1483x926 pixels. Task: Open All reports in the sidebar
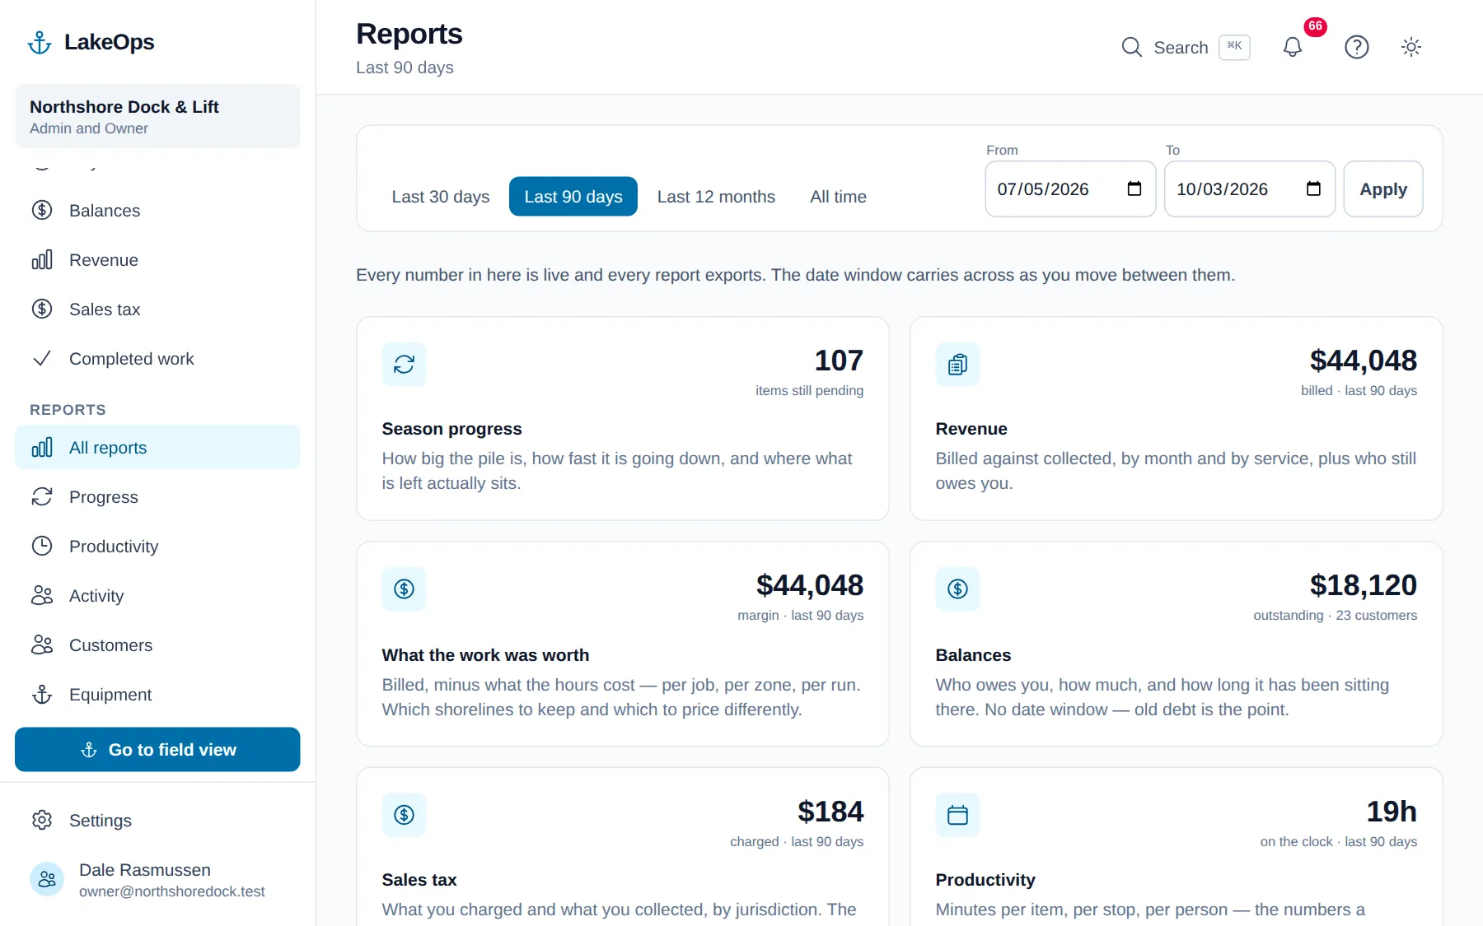[157, 448]
